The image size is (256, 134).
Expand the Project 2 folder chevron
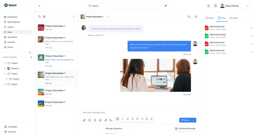[x=5, y=68]
